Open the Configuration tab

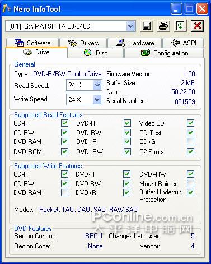tap(164, 53)
